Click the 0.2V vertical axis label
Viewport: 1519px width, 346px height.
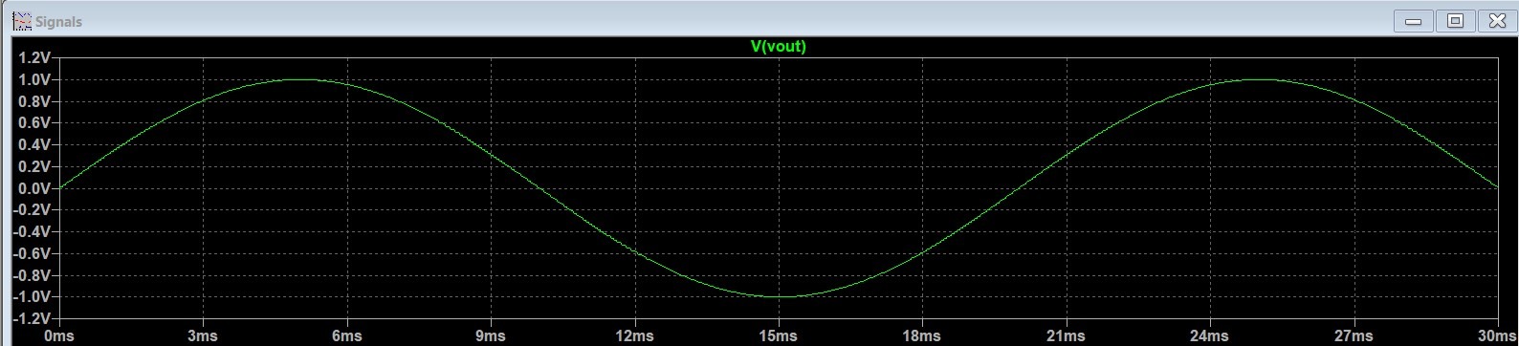[33, 166]
